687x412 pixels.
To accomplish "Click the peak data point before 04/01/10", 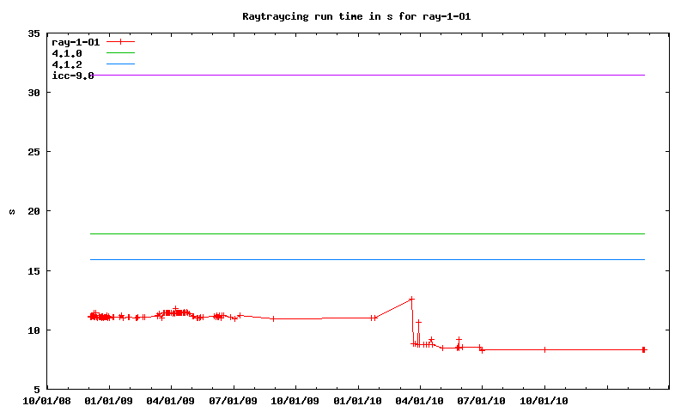I will pyautogui.click(x=411, y=299).
